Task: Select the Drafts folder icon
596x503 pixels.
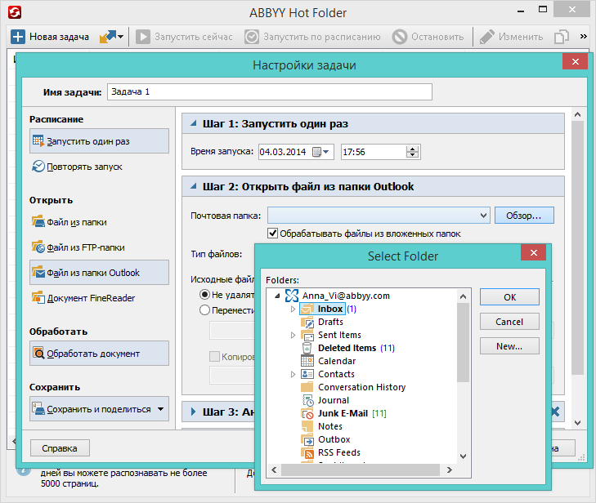Action: click(x=307, y=322)
